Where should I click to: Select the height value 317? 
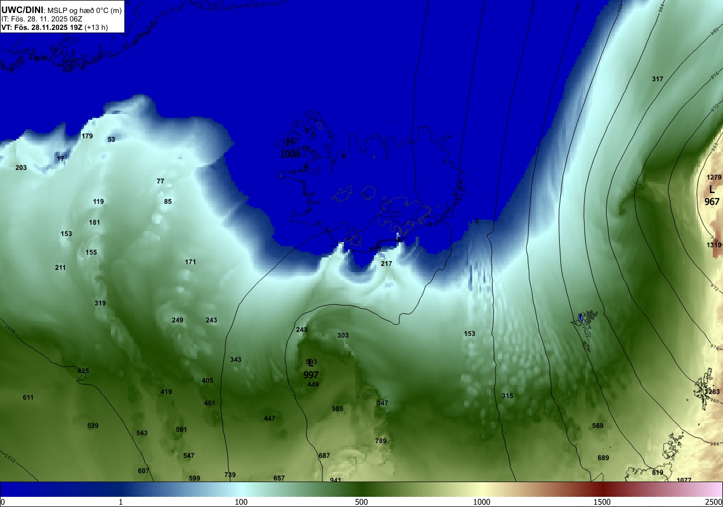[x=657, y=79]
